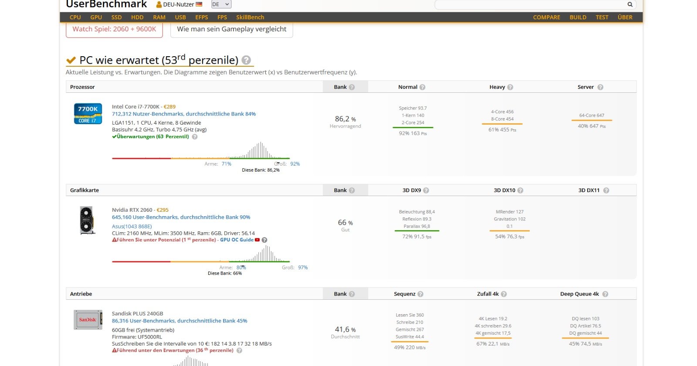Click help icon next to Deep Queue 4k
This screenshot has width=697, height=366.
coord(605,294)
